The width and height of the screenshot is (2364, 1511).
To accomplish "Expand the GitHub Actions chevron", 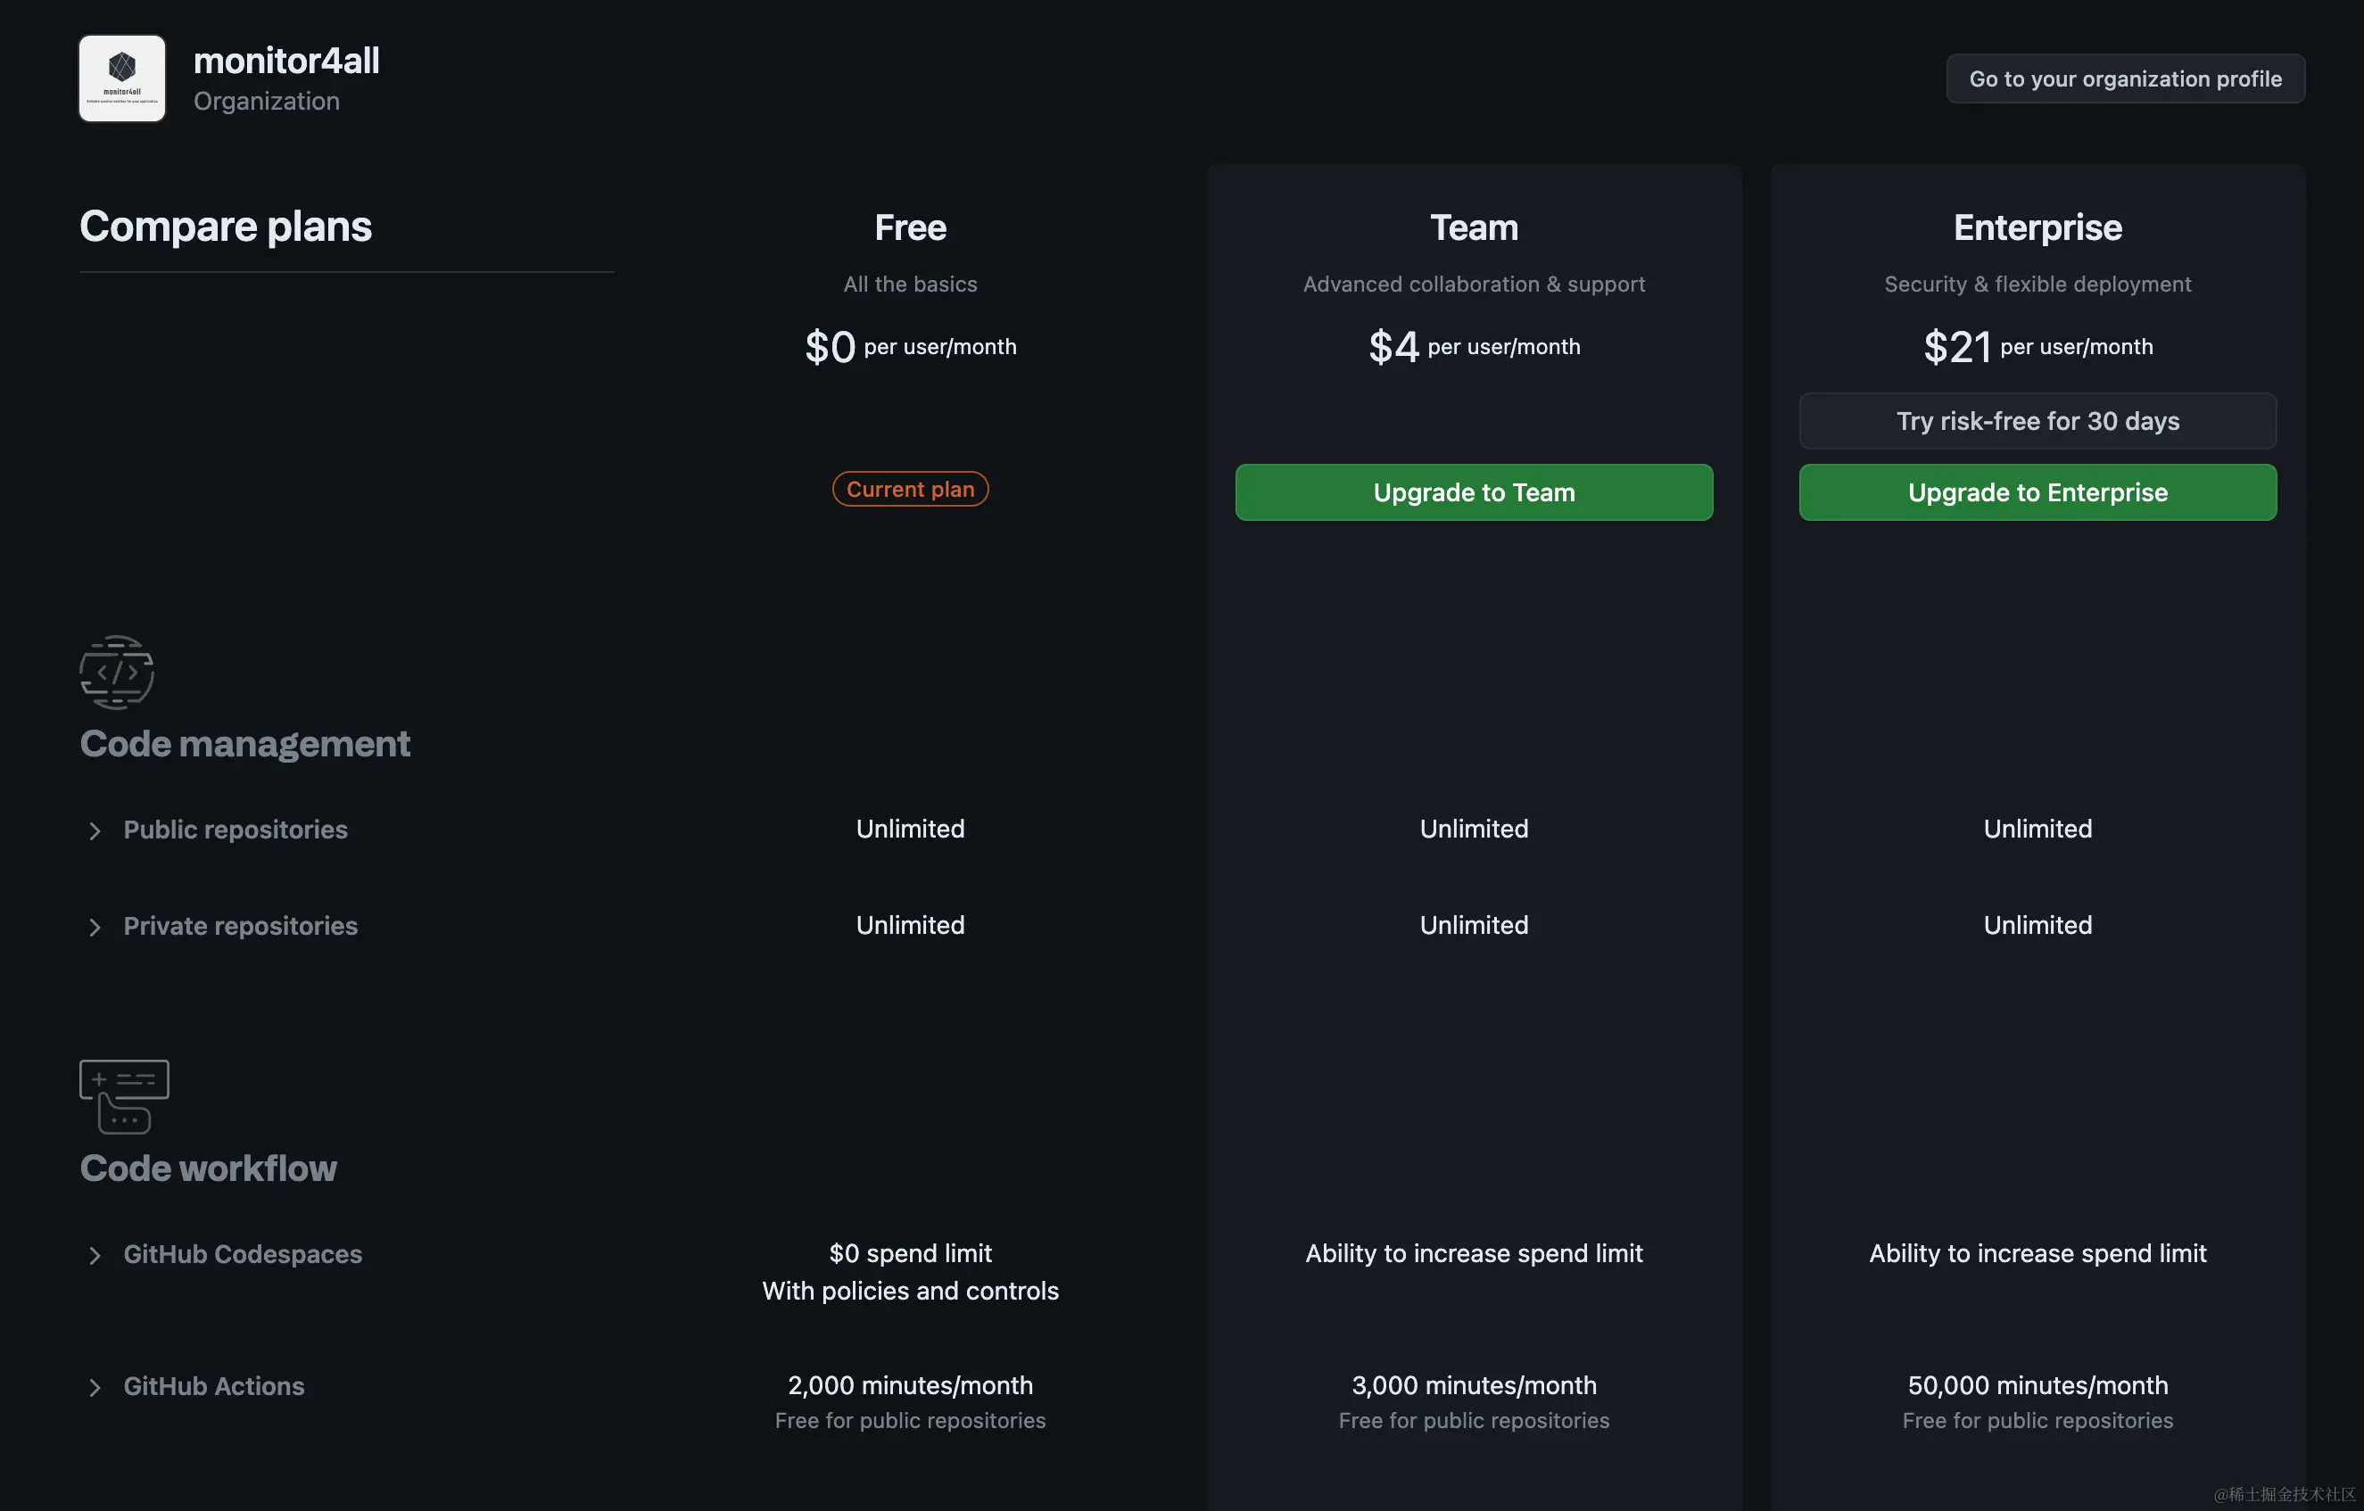I will 95,1387.
